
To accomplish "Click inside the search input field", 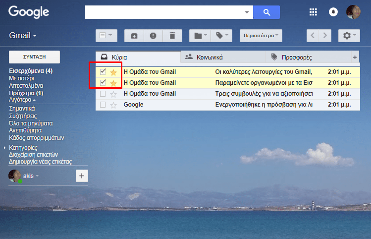I will point(164,12).
